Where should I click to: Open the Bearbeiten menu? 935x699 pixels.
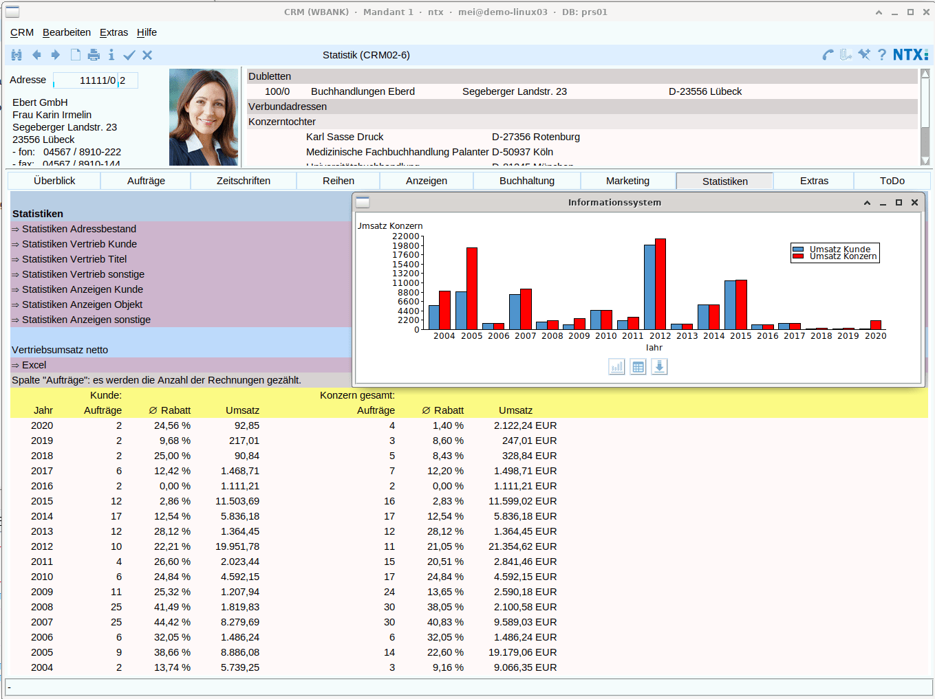tap(66, 32)
